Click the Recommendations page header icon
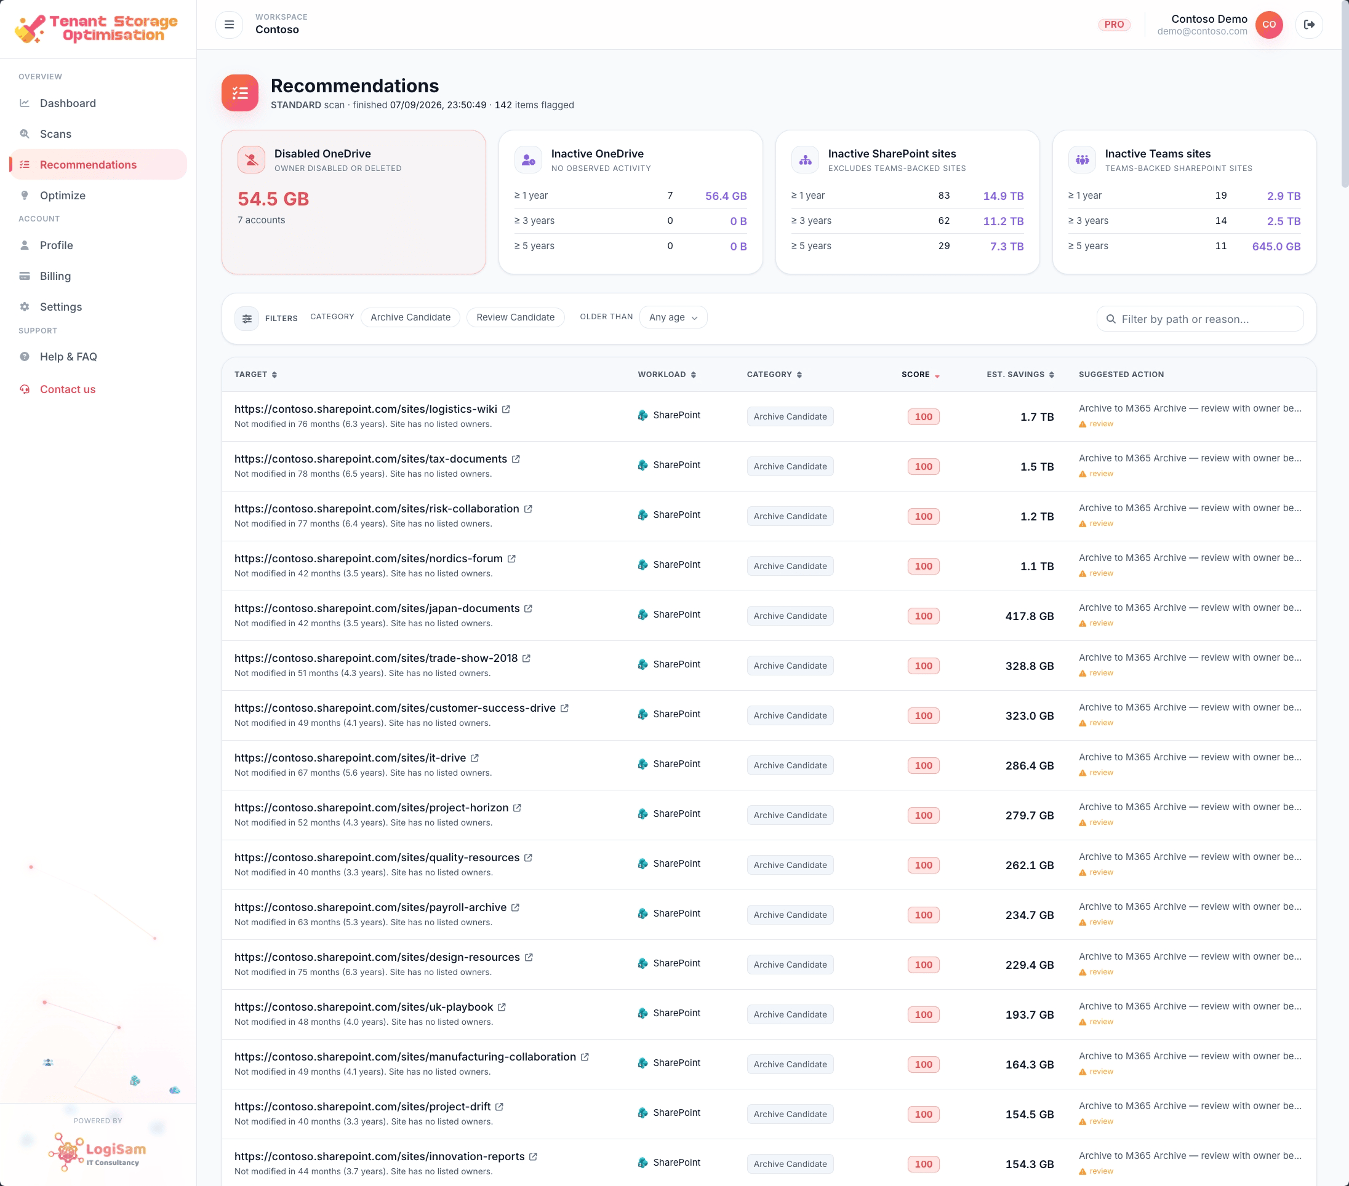 (x=239, y=93)
